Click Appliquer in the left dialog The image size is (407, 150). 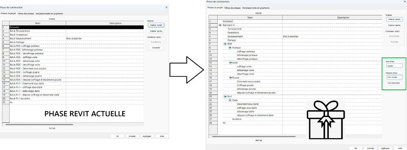(147, 136)
